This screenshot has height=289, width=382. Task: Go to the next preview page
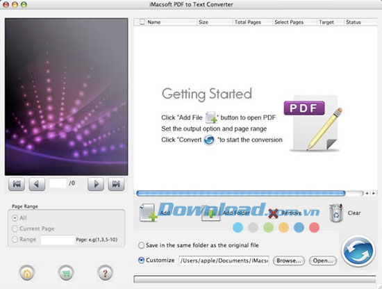pyautogui.click(x=96, y=184)
